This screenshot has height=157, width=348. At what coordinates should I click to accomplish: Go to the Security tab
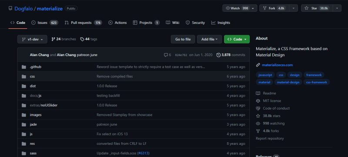(195, 23)
